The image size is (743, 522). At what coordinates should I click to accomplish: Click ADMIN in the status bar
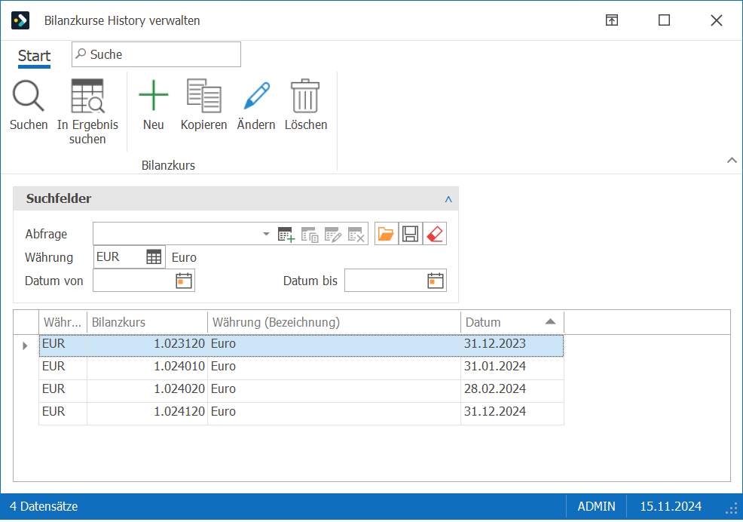(x=596, y=506)
